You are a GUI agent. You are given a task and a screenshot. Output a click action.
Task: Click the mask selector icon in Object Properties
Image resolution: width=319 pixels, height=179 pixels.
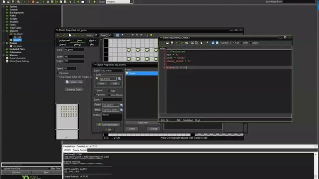(x=122, y=110)
